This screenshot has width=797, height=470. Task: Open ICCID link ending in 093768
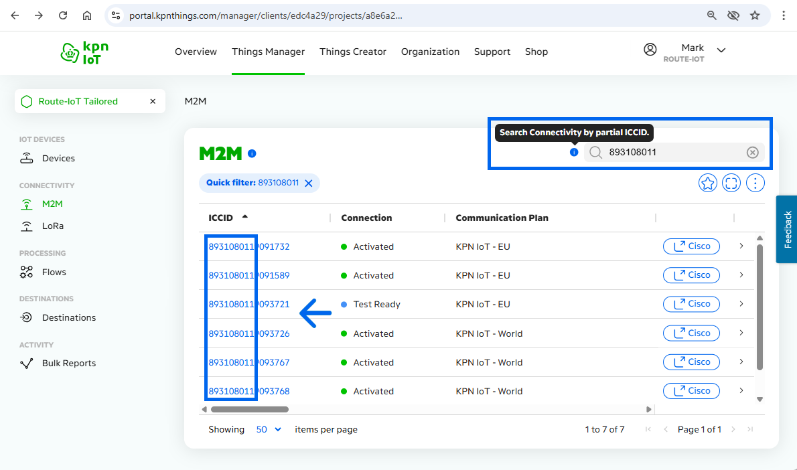coord(249,391)
